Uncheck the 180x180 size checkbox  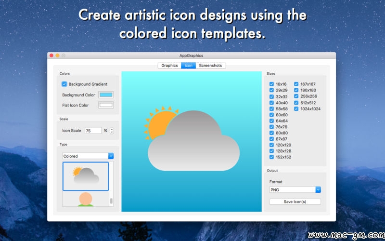(296, 90)
